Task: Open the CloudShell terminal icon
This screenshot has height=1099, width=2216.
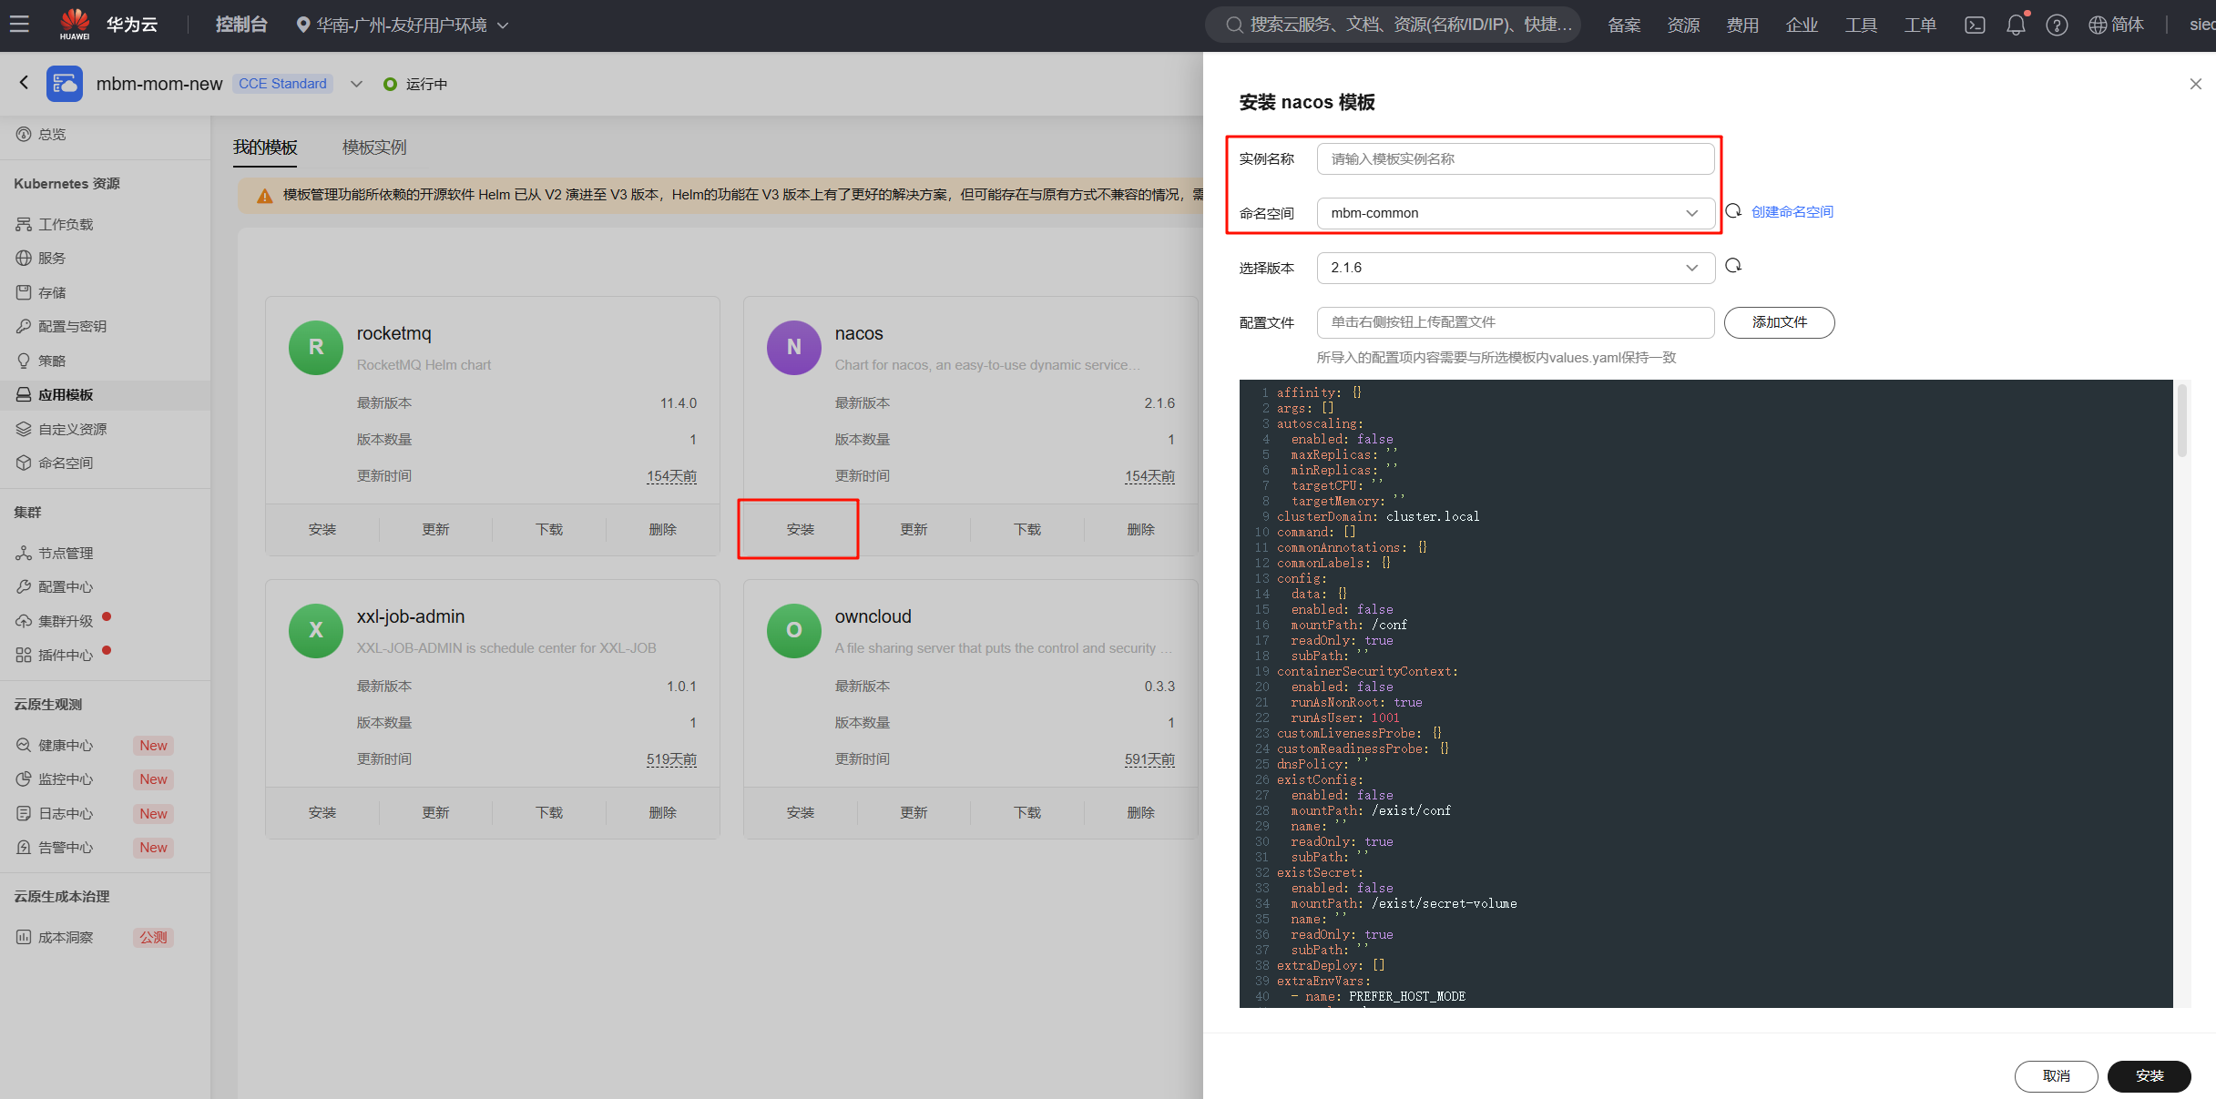Action: click(x=1975, y=25)
